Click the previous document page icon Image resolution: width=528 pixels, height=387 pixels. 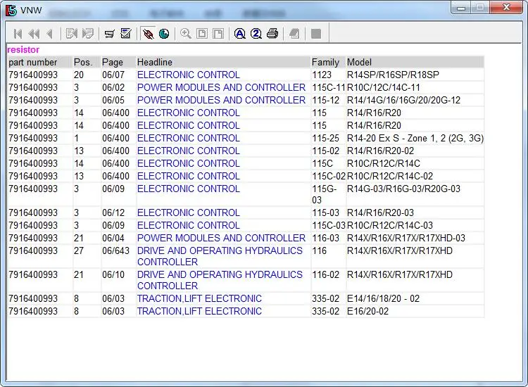72,34
